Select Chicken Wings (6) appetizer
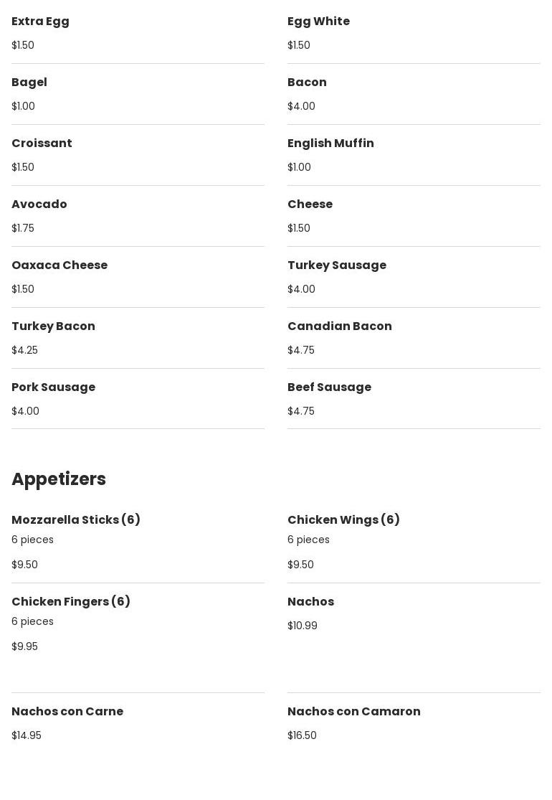 tap(343, 520)
